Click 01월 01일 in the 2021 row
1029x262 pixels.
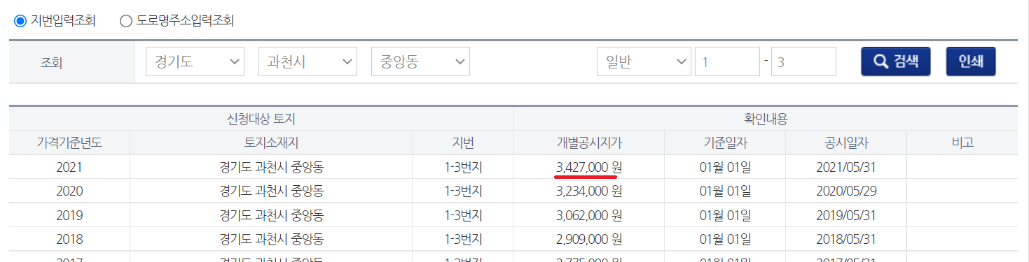click(x=725, y=168)
